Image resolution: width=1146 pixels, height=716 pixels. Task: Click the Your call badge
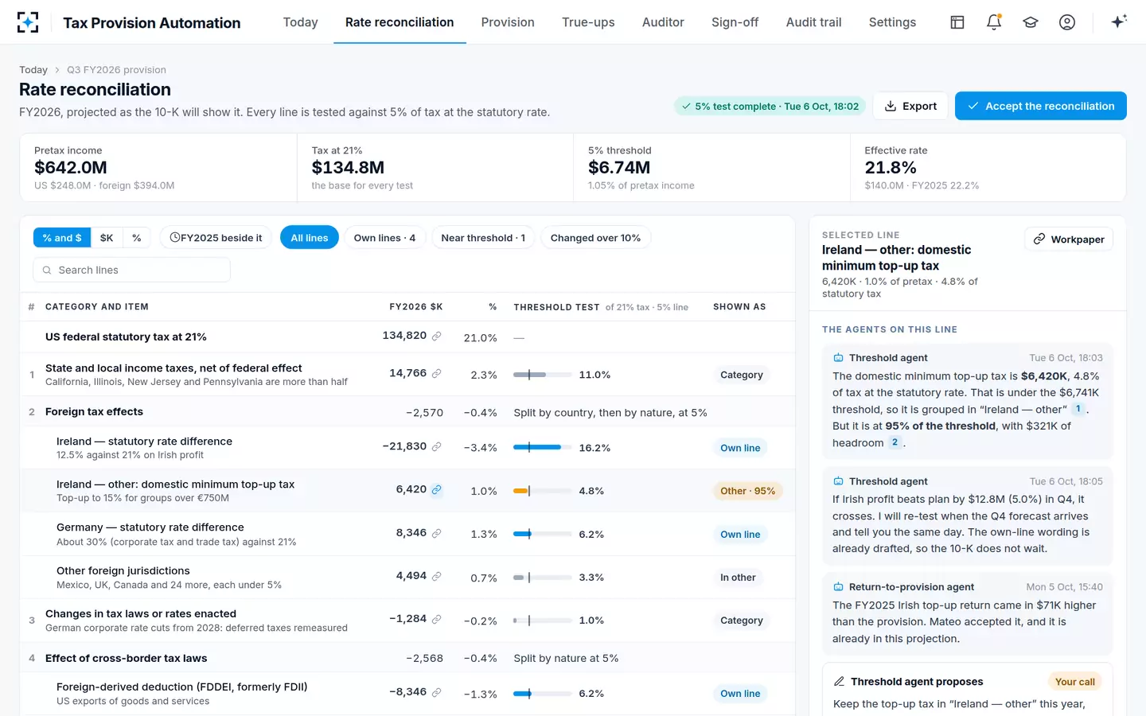[1074, 682]
